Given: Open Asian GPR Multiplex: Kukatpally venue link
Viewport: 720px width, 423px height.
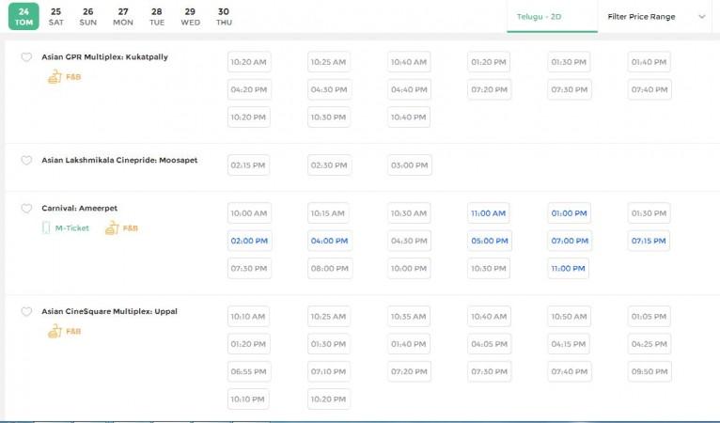Looking at the screenshot, I should (x=104, y=57).
